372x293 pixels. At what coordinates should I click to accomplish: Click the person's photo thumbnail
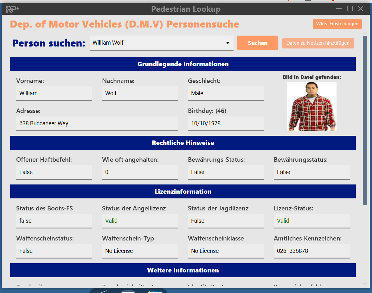point(312,107)
